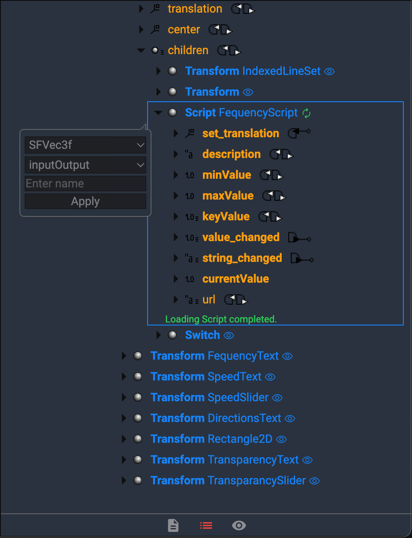Click the output route icon beside string_changed
The width and height of the screenshot is (412, 538).
pos(302,258)
